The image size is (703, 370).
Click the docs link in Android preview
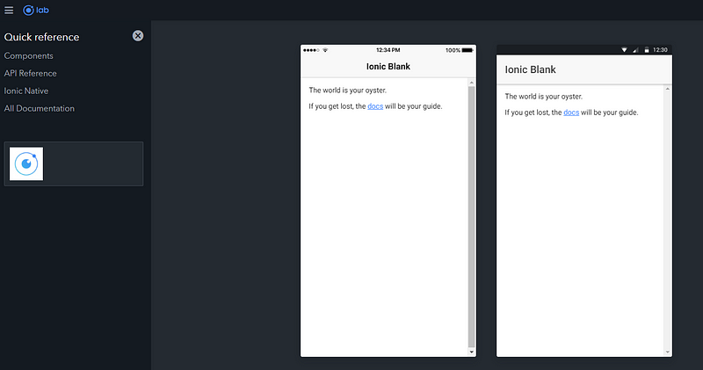click(571, 112)
